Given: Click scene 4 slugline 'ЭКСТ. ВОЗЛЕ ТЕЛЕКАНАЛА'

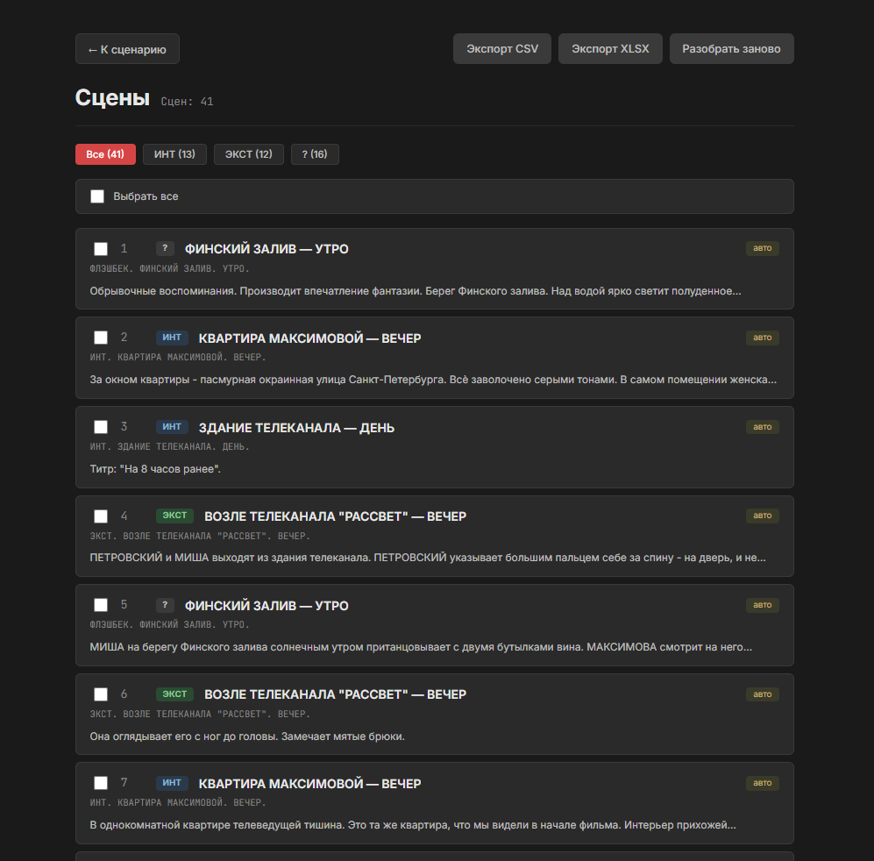Looking at the screenshot, I should pyautogui.click(x=200, y=536).
